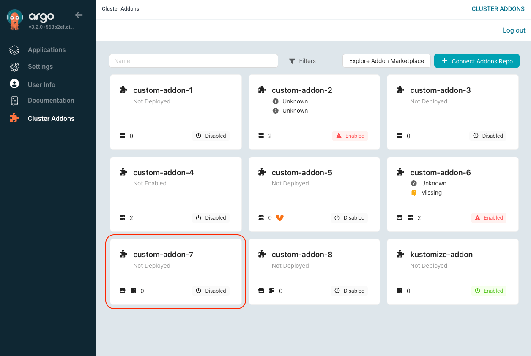Click the broken heart icon on custom-addon-5
531x356 pixels.
click(x=280, y=218)
